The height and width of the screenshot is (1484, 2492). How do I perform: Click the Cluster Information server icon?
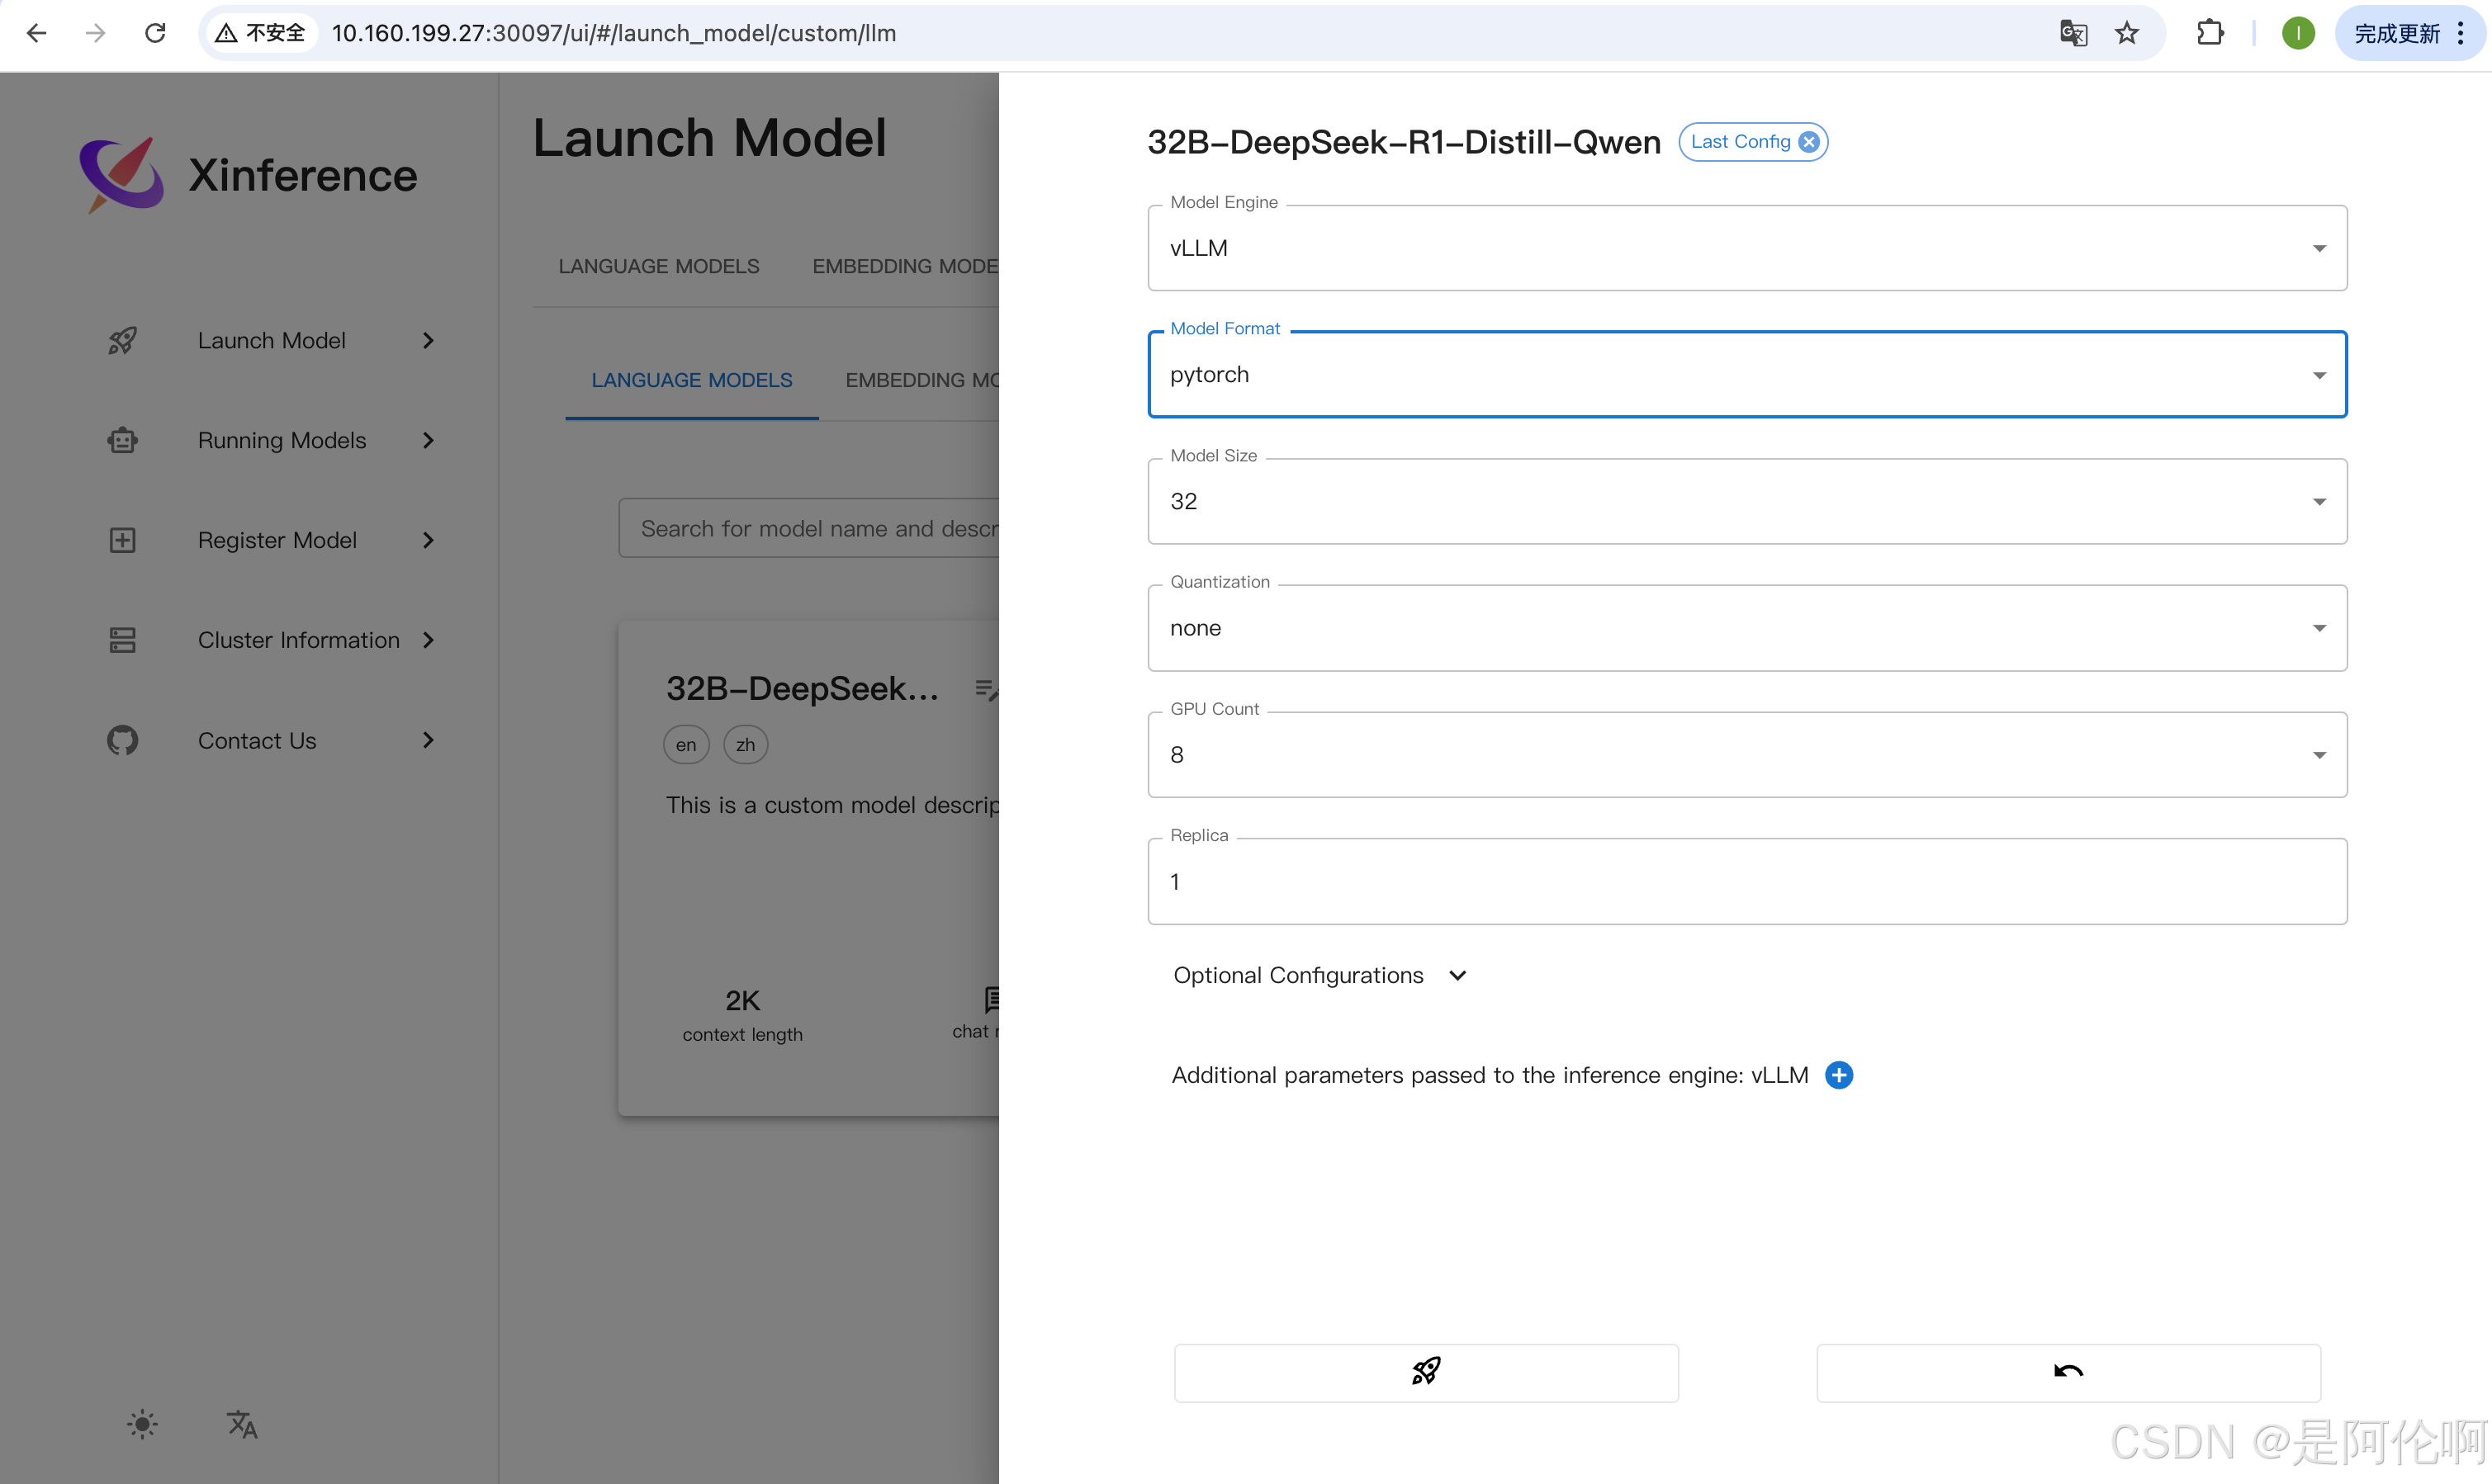pos(122,640)
